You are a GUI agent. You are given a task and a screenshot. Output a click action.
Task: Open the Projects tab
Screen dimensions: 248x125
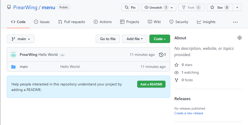pyautogui.click(x=130, y=22)
